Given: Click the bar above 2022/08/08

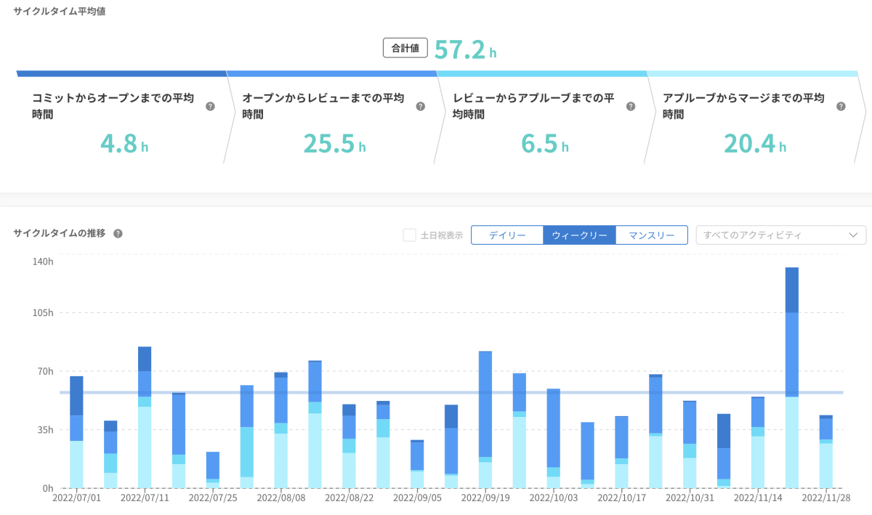Looking at the screenshot, I should [x=280, y=430].
